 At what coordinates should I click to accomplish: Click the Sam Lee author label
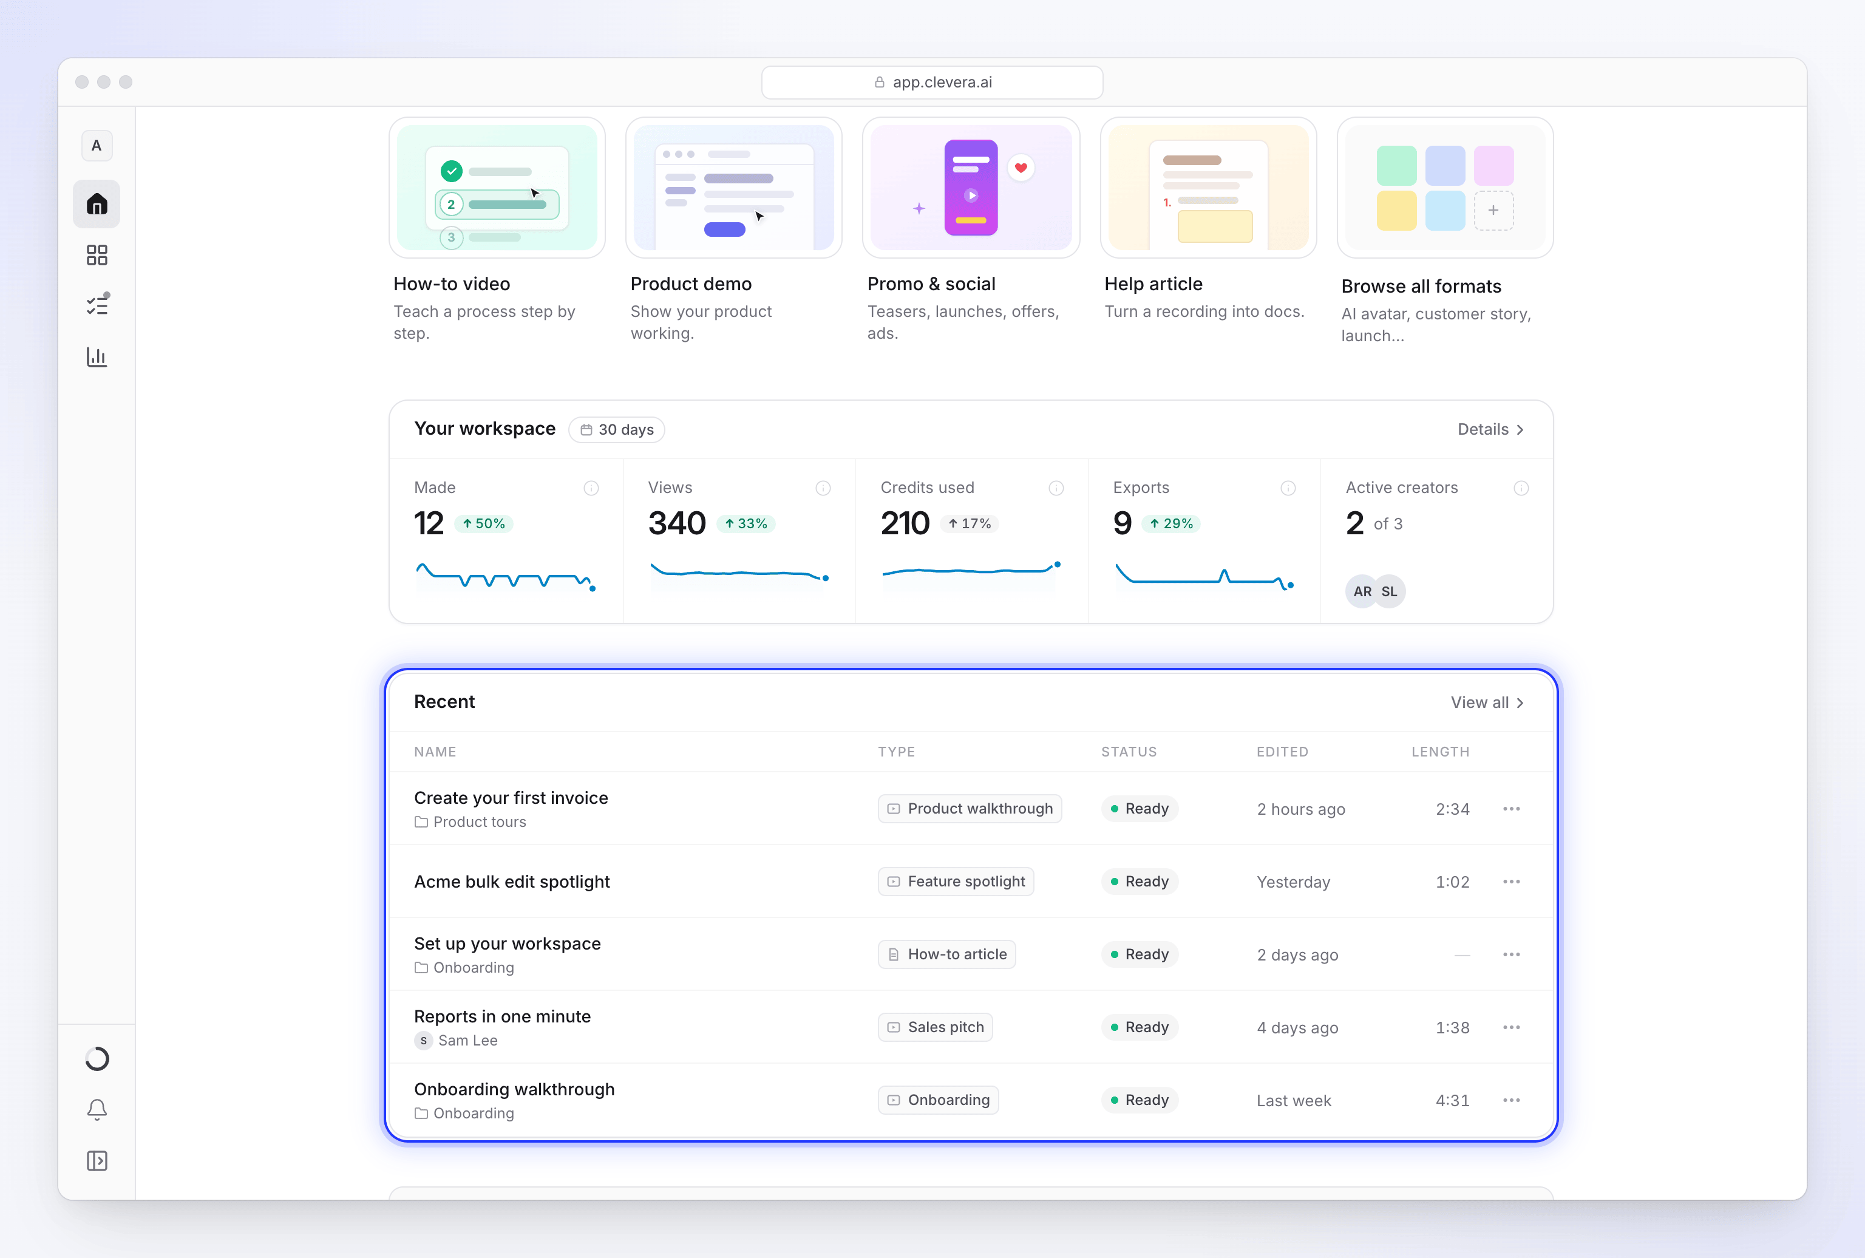[x=457, y=1041]
